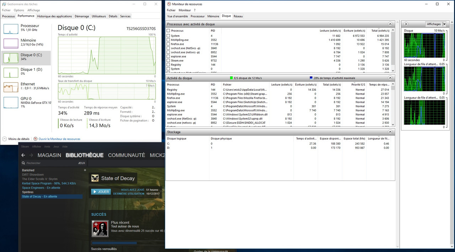The height and width of the screenshot is (252, 455).
Task: Click the Resource Monitor gauge icon in Task Manager
Action: tap(35, 139)
